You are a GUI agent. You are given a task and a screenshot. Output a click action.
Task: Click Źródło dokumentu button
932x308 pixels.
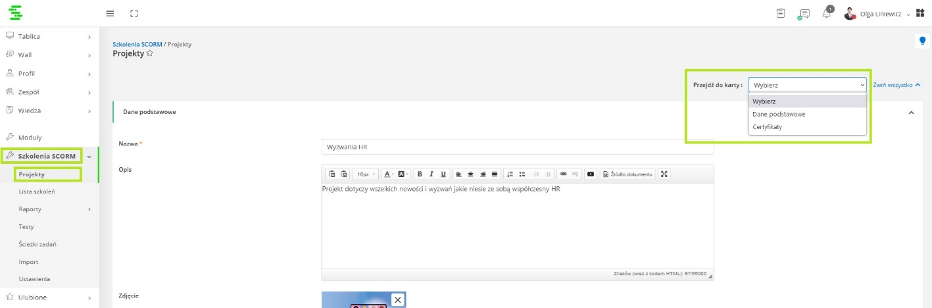(x=627, y=174)
